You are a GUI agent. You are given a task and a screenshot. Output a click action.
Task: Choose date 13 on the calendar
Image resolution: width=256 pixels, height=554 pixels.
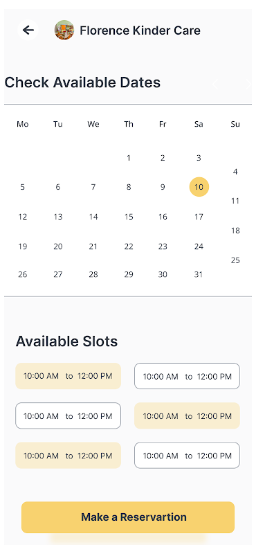pyautogui.click(x=58, y=217)
